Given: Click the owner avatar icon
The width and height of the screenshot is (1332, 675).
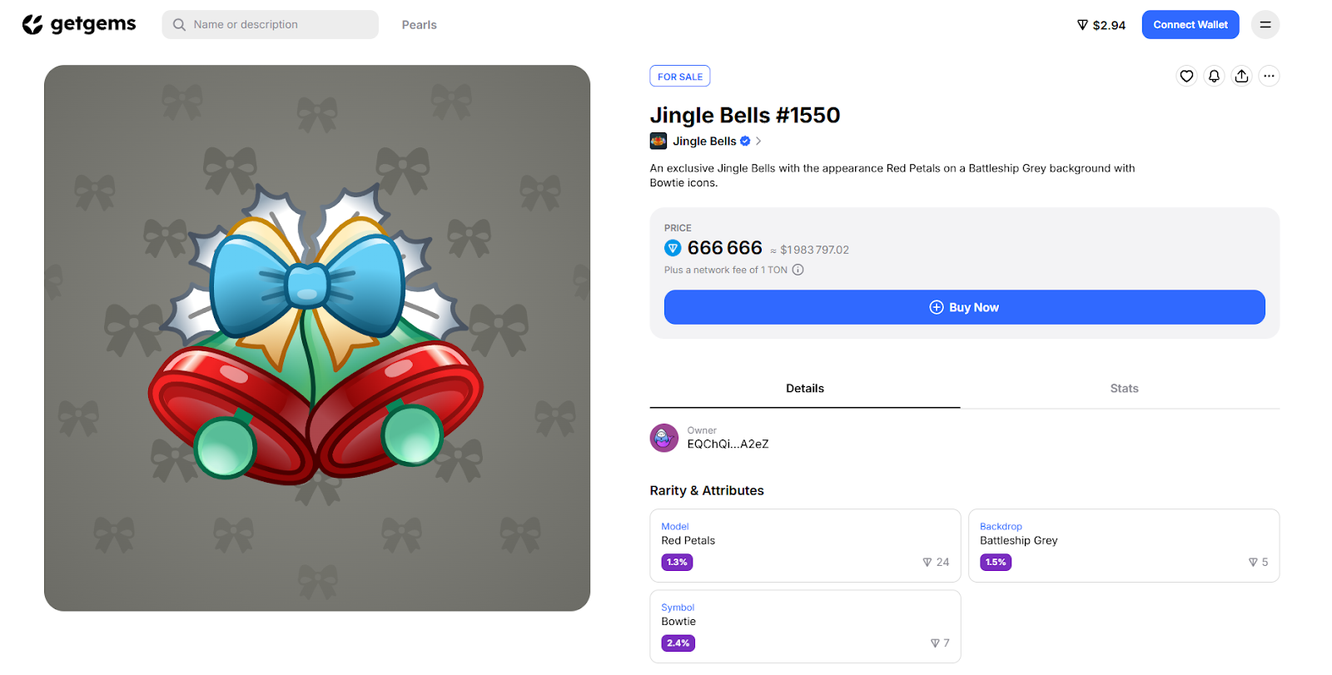Looking at the screenshot, I should (664, 438).
